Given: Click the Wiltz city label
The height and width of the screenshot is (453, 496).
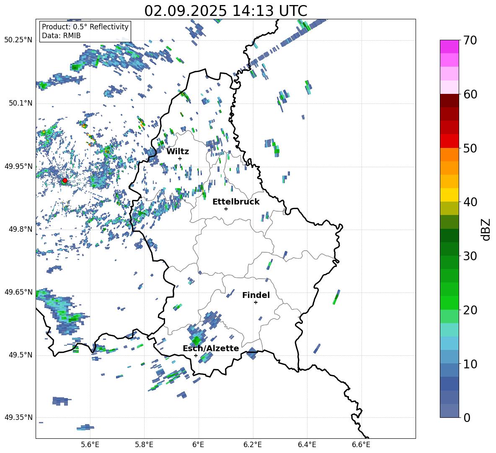Looking at the screenshot, I should tap(178, 152).
